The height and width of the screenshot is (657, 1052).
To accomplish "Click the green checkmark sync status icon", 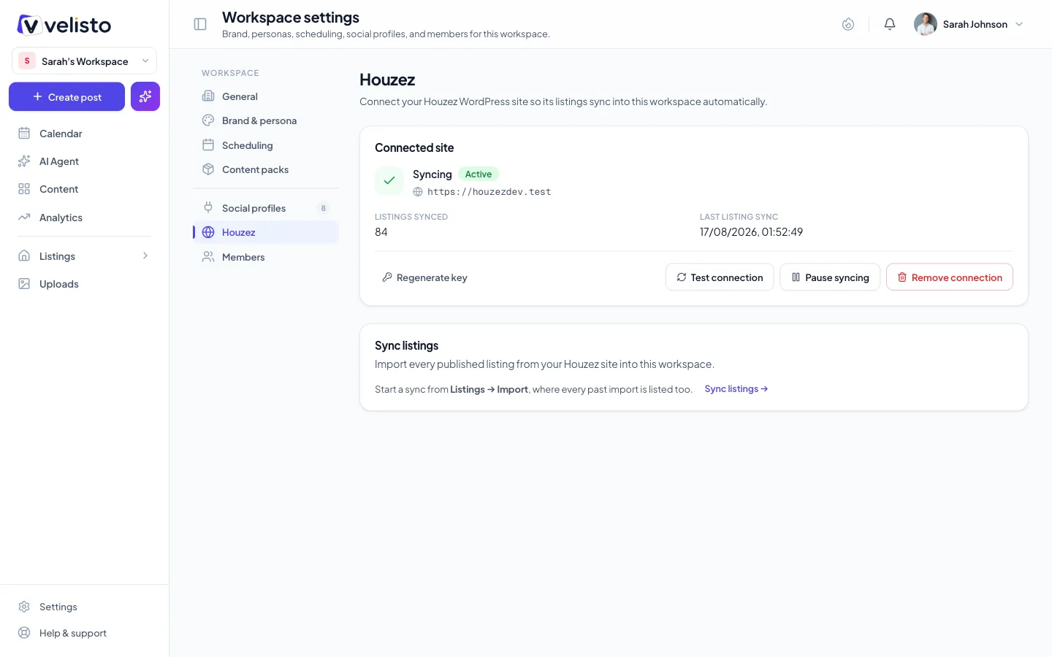I will click(x=389, y=181).
